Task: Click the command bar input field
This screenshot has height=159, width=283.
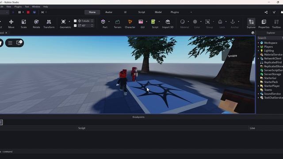Action: point(141,151)
